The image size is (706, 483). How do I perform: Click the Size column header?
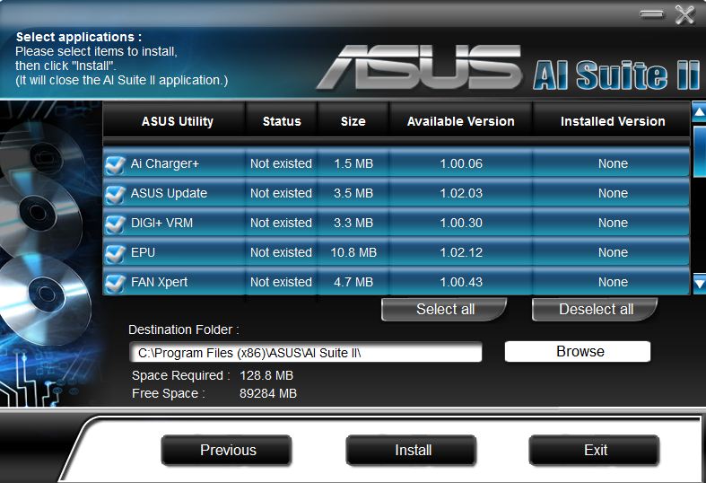click(353, 121)
